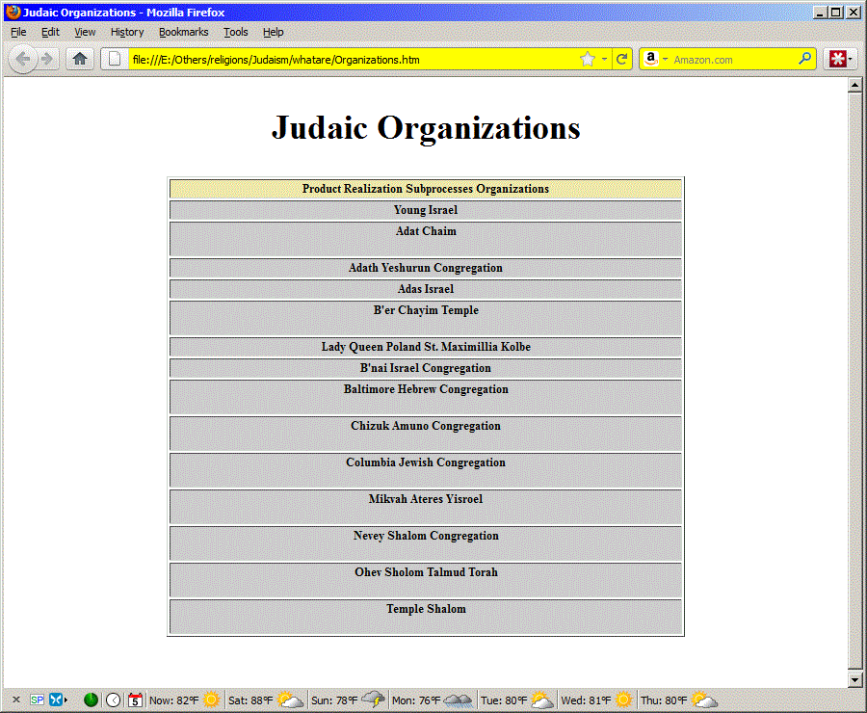Viewport: 867px width, 713px height.
Task: Select Ohev Sholom Talmud Torah
Action: (426, 580)
